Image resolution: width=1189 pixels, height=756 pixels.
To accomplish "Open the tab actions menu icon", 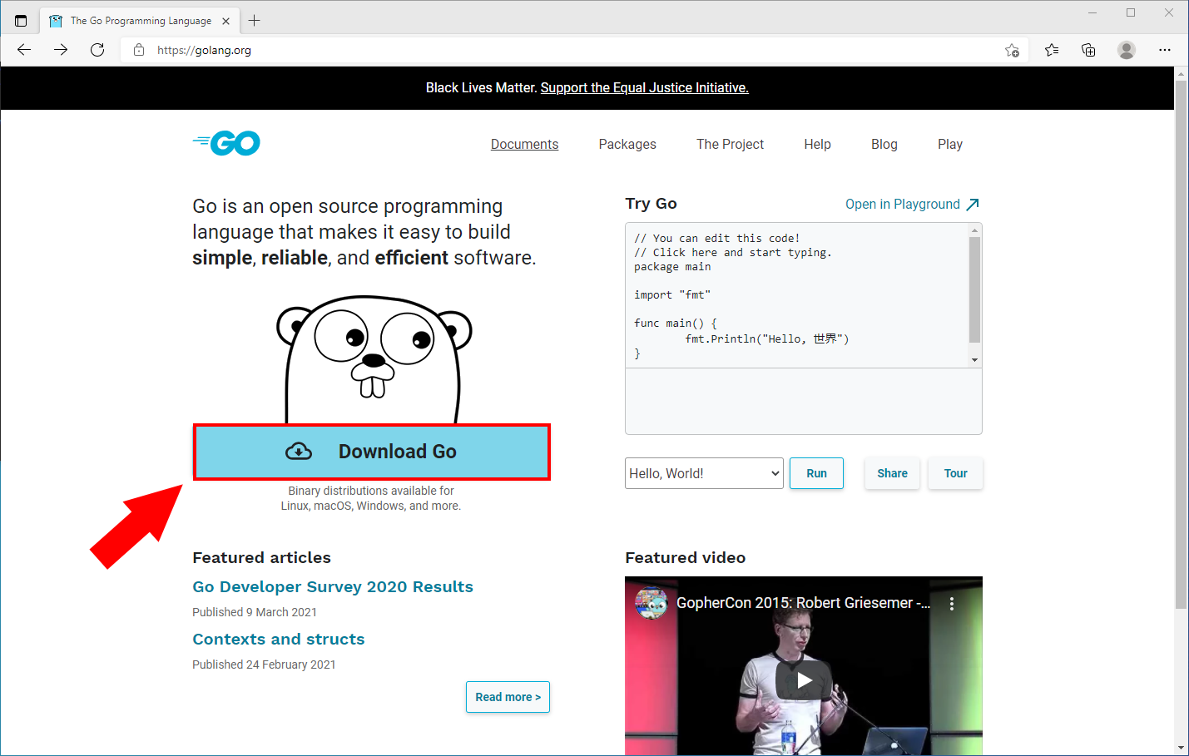I will 21,21.
